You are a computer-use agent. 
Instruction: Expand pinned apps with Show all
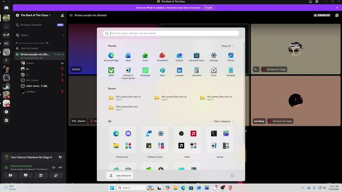(228, 46)
